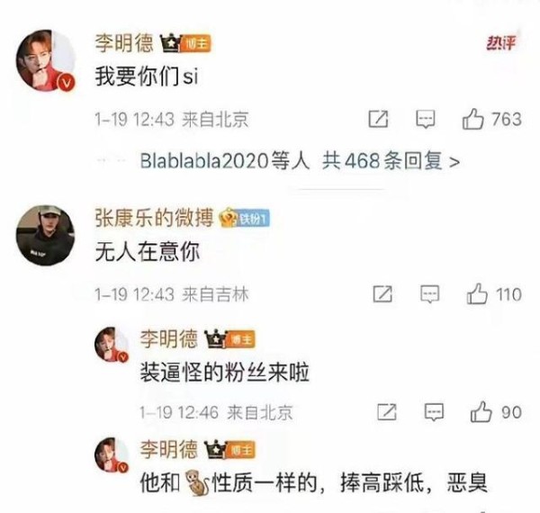Viewport: 540px width, 513px height.
Task: Open 李明德's large profile avatar
Action: [x=46, y=60]
